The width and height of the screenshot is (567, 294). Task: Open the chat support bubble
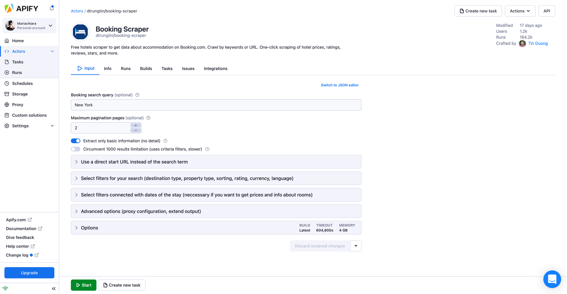(x=552, y=279)
